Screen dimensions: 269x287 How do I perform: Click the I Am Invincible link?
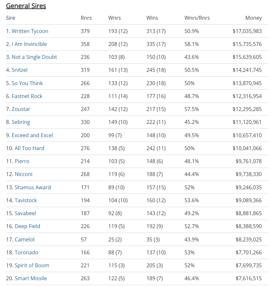[x=29, y=44]
